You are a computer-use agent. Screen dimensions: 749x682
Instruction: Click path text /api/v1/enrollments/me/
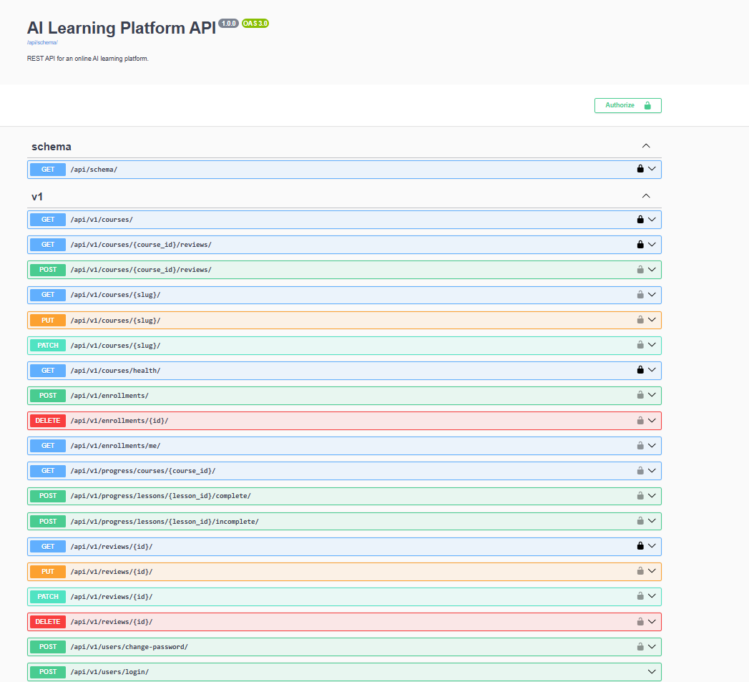[x=115, y=446]
